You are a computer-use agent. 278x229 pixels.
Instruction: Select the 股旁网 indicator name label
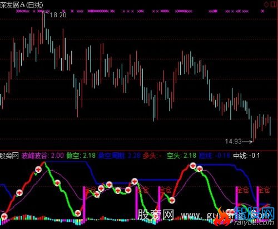tap(9, 156)
